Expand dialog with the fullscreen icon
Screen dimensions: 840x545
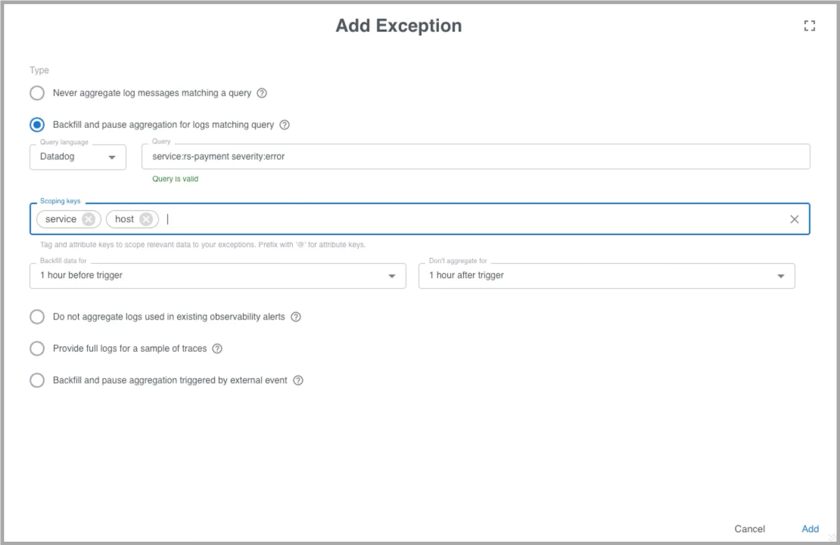(x=810, y=26)
